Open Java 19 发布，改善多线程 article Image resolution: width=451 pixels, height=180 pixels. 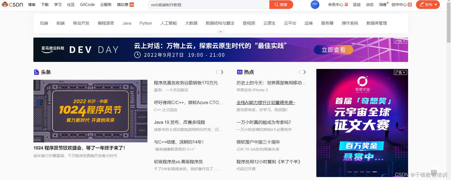[x=179, y=122]
